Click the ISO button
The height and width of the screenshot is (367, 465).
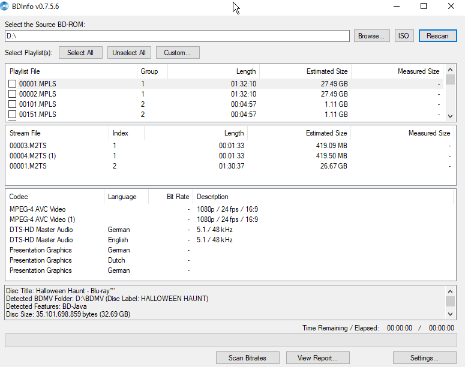point(404,36)
